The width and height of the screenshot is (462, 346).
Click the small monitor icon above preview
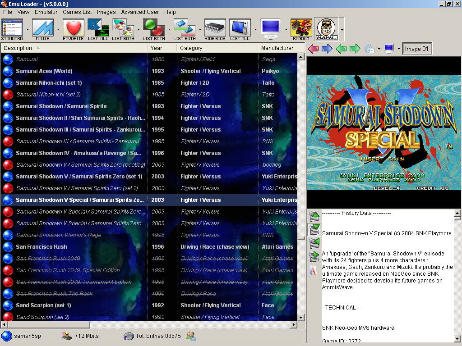pos(389,49)
